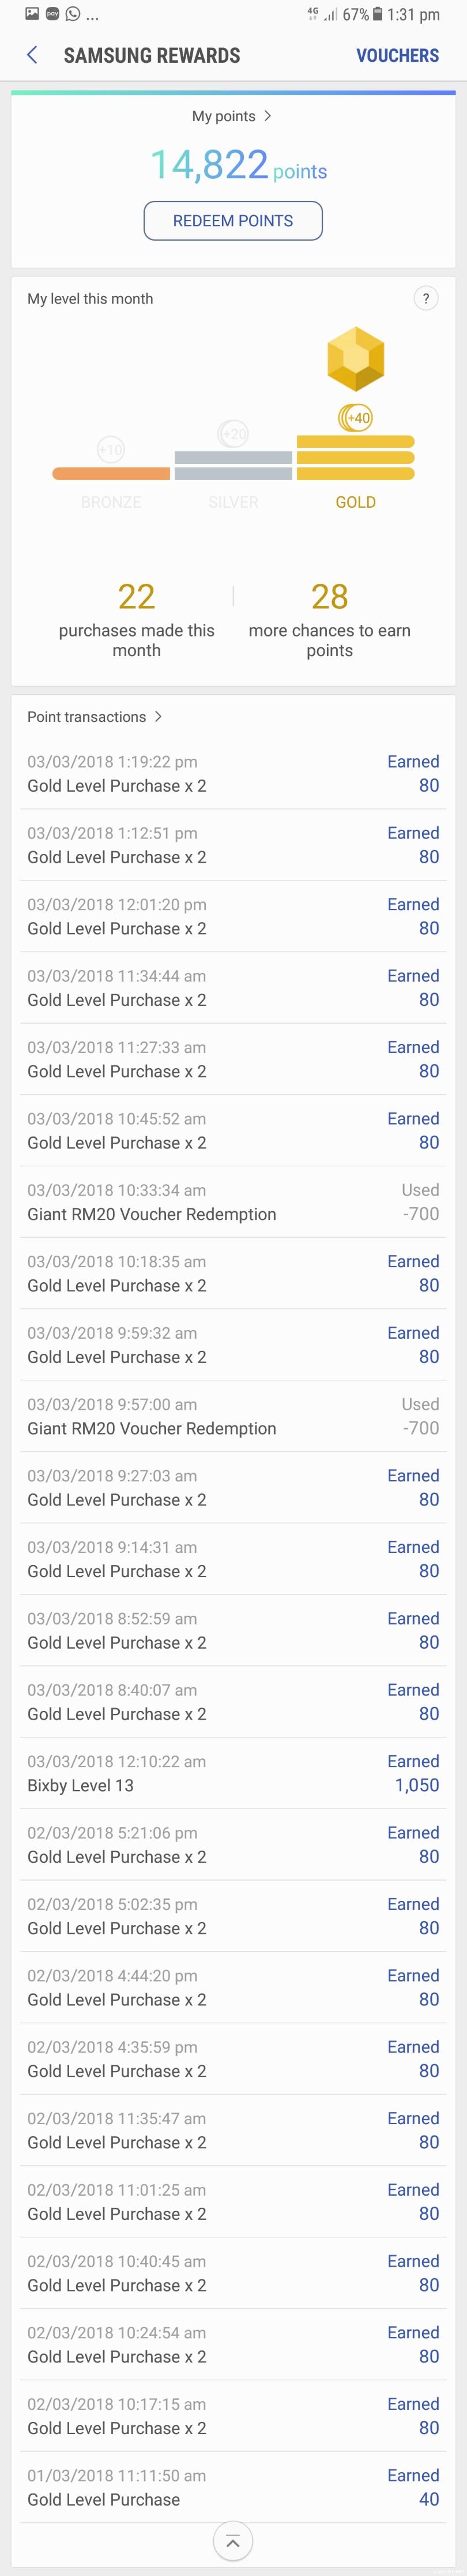Open the Vouchers tab
The image size is (467, 2576).
pos(397,56)
